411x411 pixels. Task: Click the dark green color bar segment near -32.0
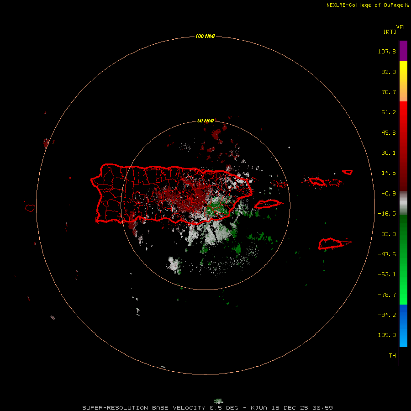tap(403, 233)
